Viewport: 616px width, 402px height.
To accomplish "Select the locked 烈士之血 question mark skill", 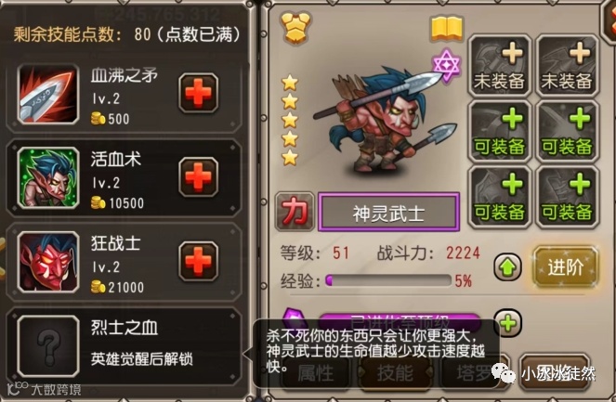I will (48, 346).
